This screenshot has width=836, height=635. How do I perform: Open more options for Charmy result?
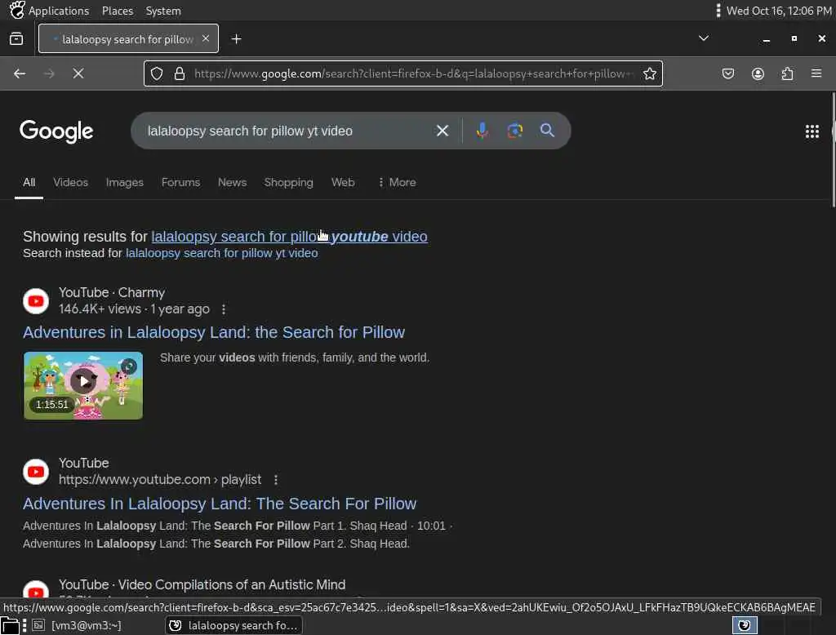point(224,309)
